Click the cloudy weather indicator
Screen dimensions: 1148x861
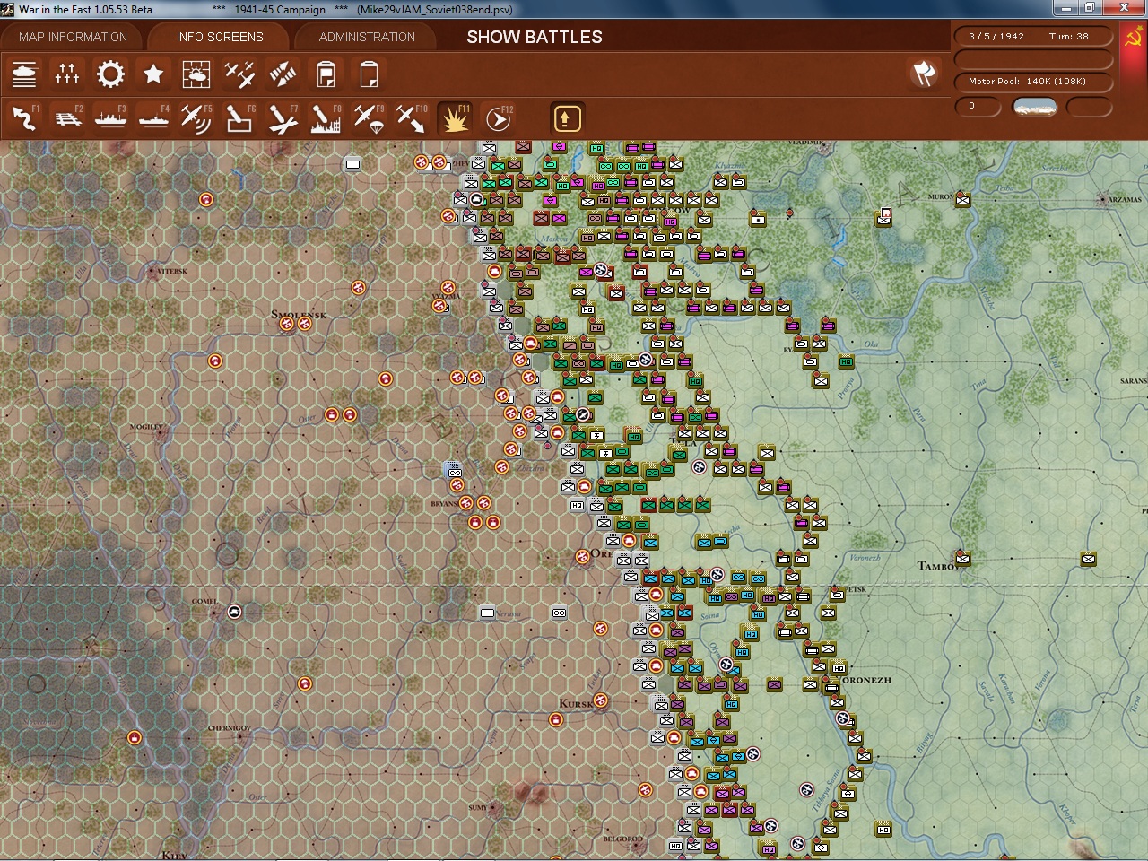(x=1034, y=107)
